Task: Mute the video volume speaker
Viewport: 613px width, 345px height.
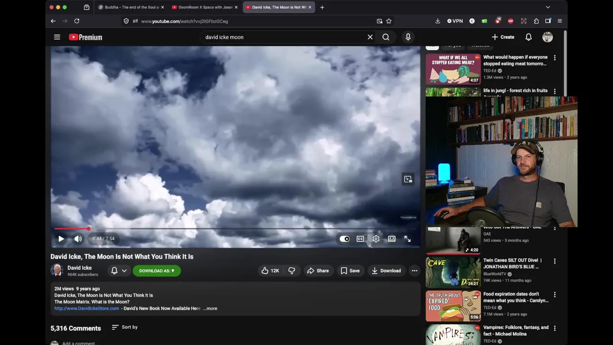Action: [78, 239]
